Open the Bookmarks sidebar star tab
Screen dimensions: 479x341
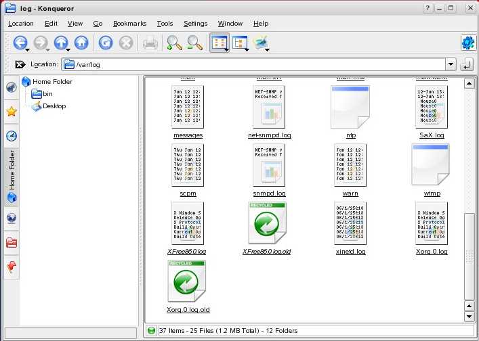point(11,111)
